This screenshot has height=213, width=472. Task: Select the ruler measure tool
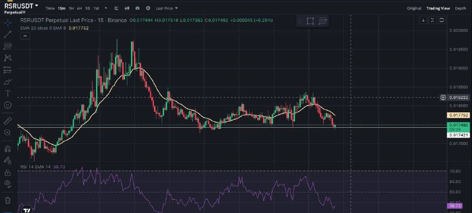click(x=8, y=121)
